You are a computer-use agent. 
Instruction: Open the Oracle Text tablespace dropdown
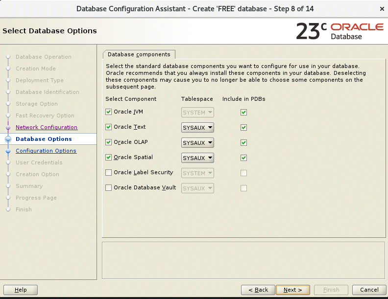click(197, 128)
